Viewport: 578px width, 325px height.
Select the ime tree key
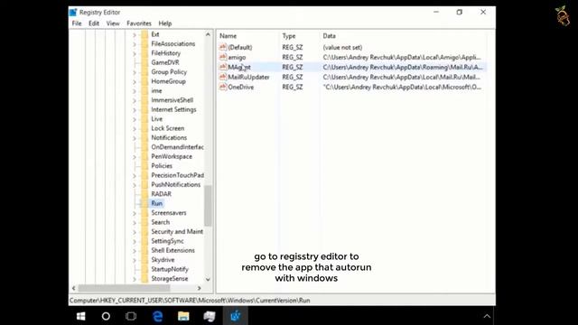156,90
